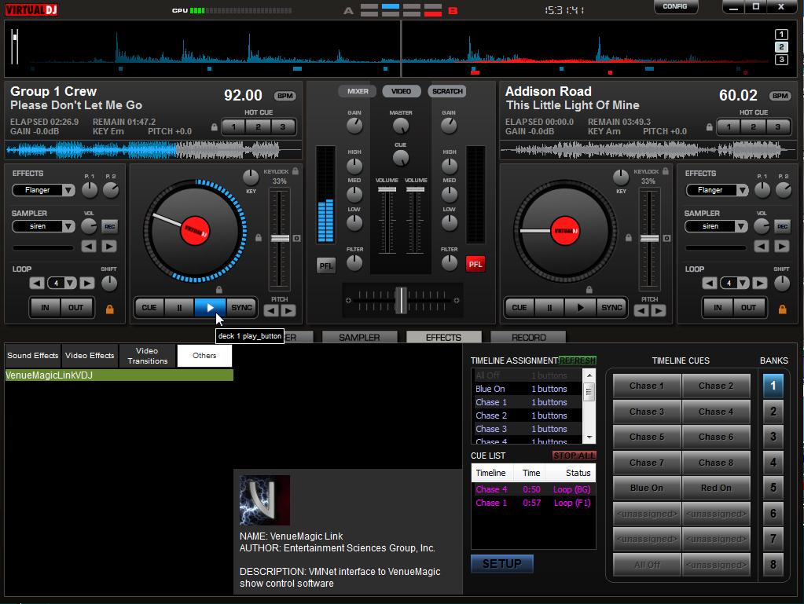This screenshot has height=604, width=804.
Task: Double loop length on left deck
Action: (x=87, y=283)
